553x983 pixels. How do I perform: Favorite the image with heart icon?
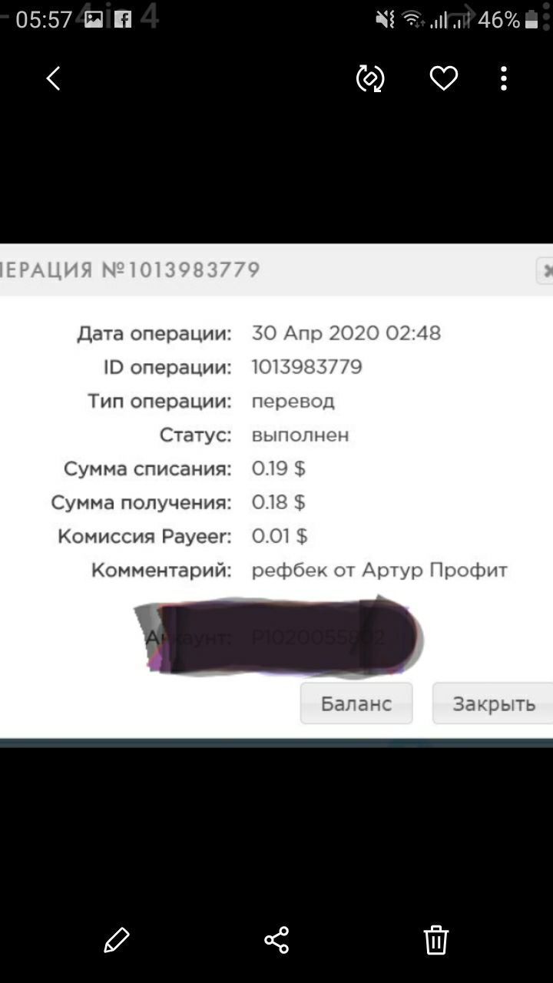pos(443,78)
